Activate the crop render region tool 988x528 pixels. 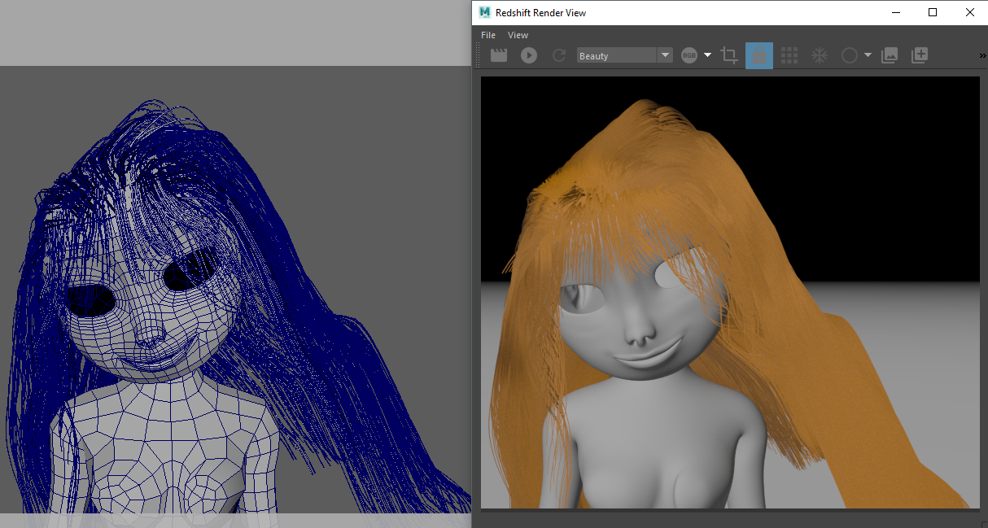[729, 55]
